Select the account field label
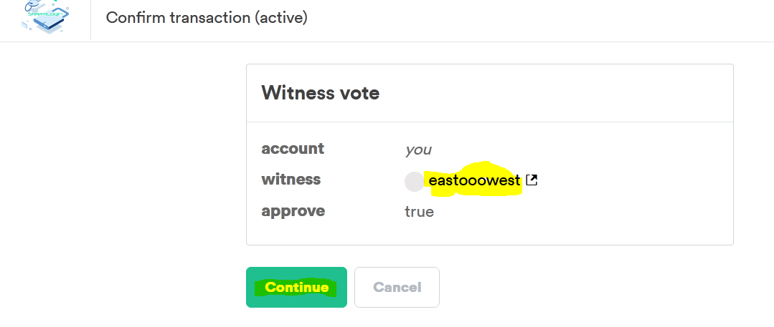The width and height of the screenshot is (774, 327). [x=293, y=149]
